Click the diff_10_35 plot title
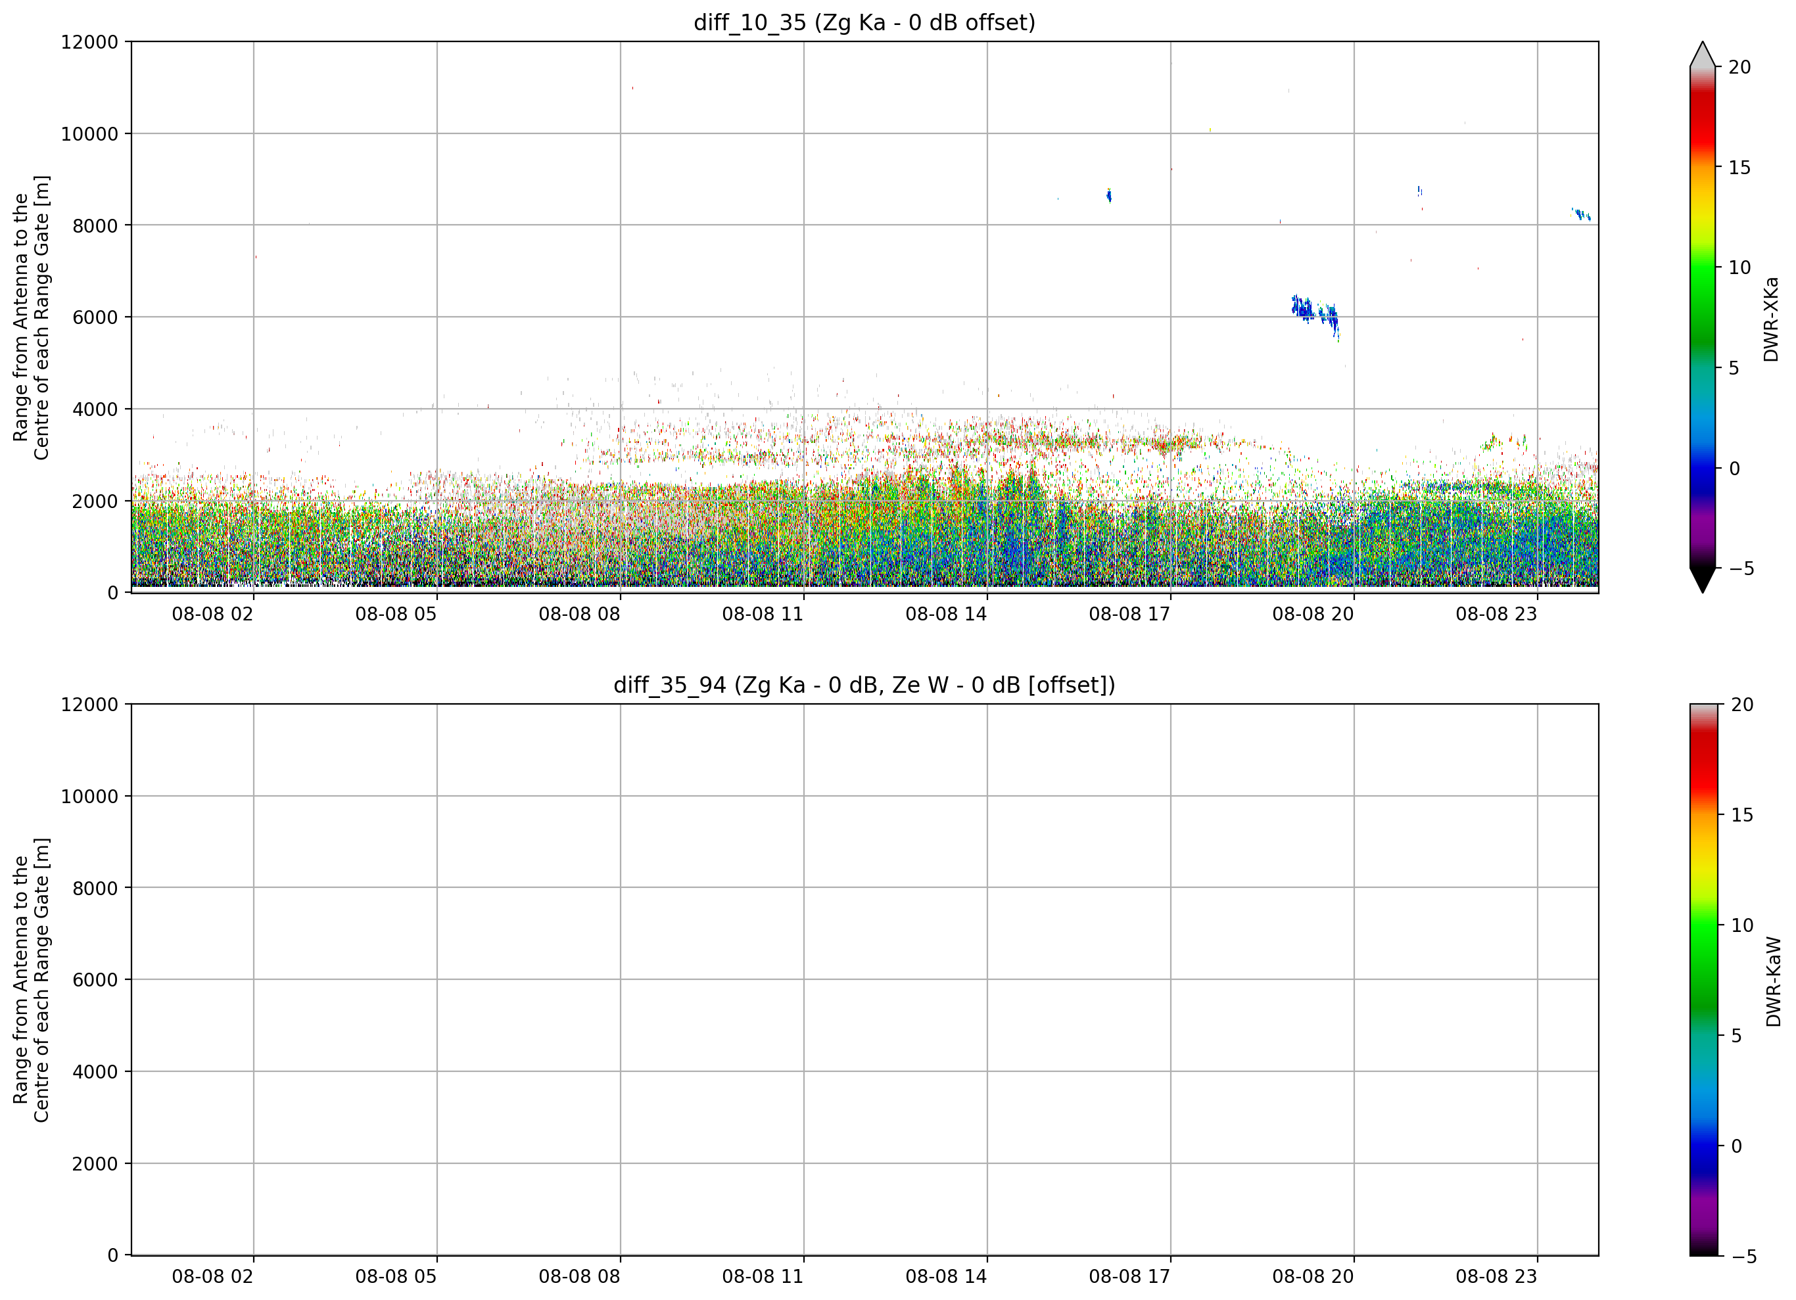This screenshot has height=1300, width=1796. click(x=864, y=22)
